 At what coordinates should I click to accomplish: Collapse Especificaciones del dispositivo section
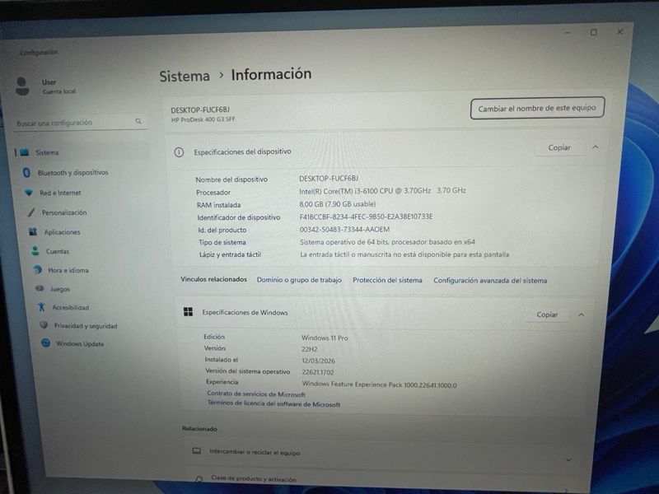(595, 147)
